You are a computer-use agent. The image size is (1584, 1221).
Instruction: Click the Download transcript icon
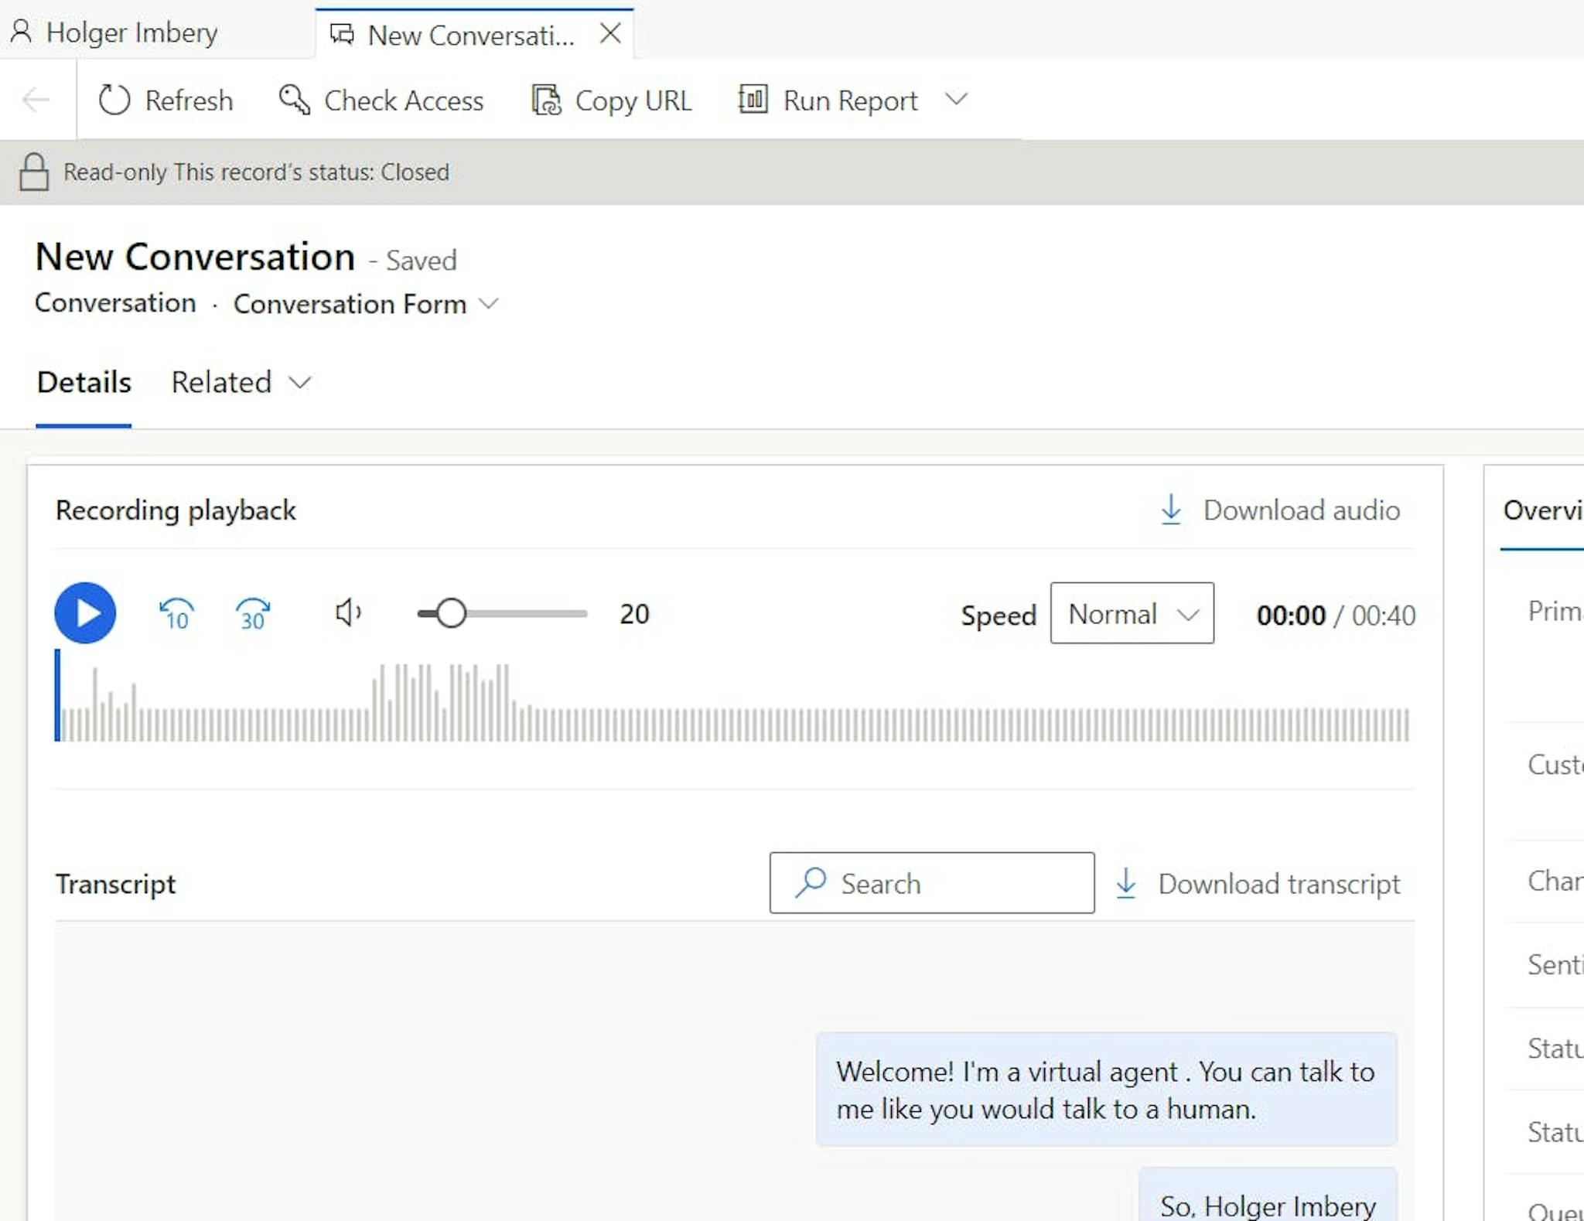click(1126, 882)
